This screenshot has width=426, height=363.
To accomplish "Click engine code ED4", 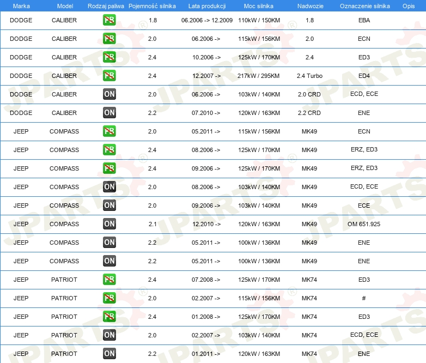I will 364,76.
